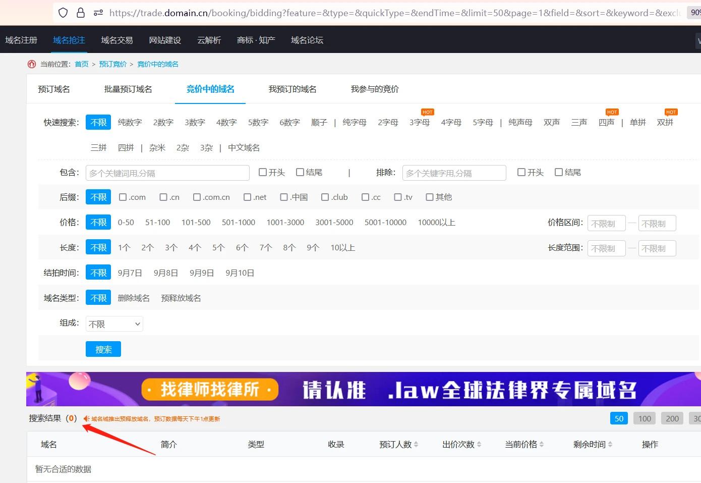Sort by 预订人数 column arrows
This screenshot has height=483, width=701.
point(416,445)
